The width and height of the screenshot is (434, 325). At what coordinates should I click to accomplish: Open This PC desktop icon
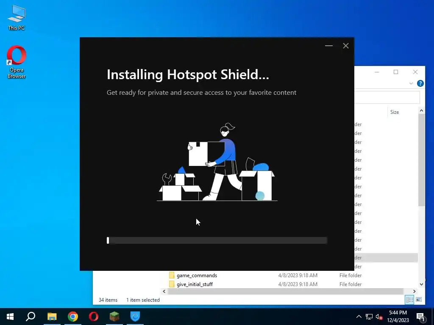click(x=17, y=17)
